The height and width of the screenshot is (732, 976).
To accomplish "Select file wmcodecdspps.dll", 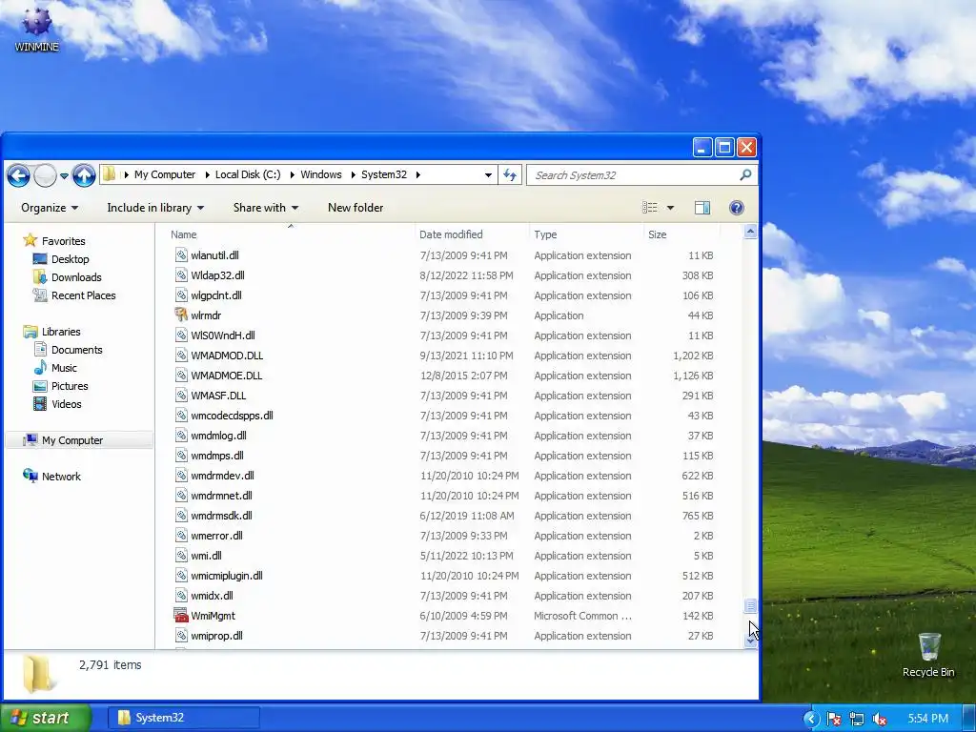I will 232,416.
